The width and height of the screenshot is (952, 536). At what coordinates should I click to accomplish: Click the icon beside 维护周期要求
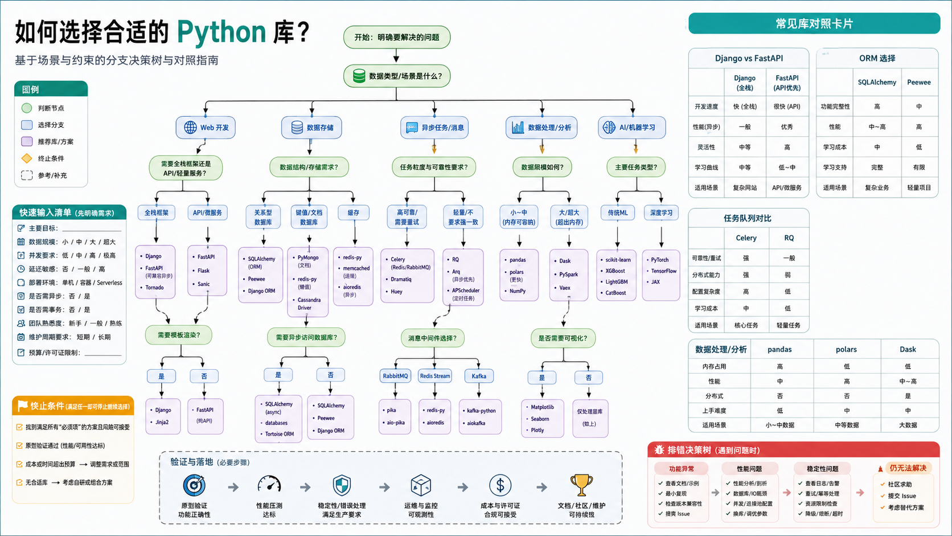21,337
